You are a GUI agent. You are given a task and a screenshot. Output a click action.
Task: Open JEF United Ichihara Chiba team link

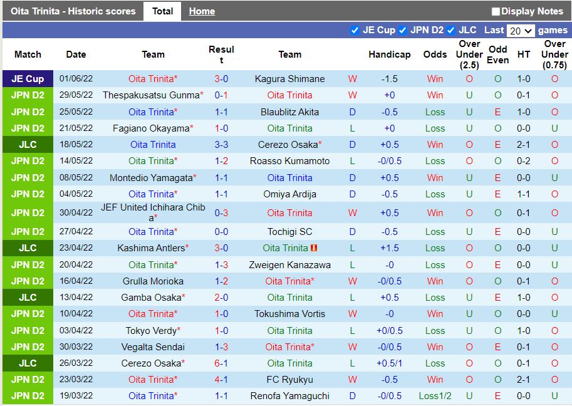pos(153,212)
